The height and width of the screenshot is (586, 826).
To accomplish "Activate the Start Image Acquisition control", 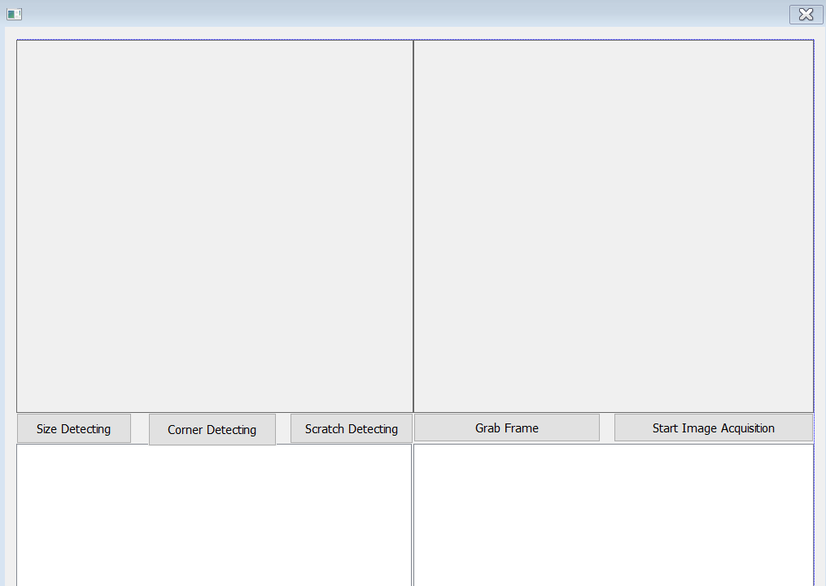I will point(713,427).
